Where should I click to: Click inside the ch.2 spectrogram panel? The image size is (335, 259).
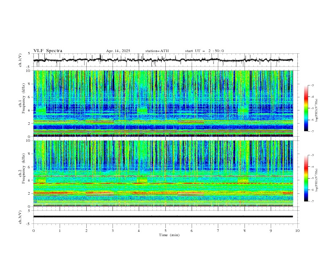pos(163,174)
